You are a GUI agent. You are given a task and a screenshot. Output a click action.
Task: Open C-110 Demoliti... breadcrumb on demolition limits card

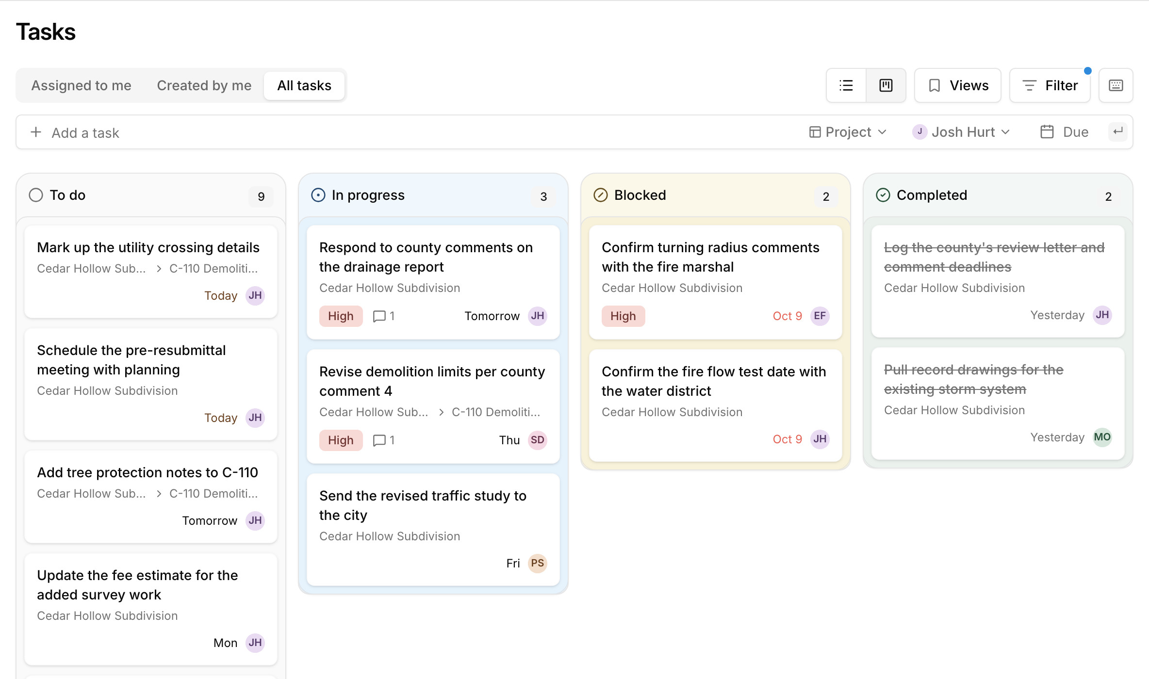click(496, 412)
